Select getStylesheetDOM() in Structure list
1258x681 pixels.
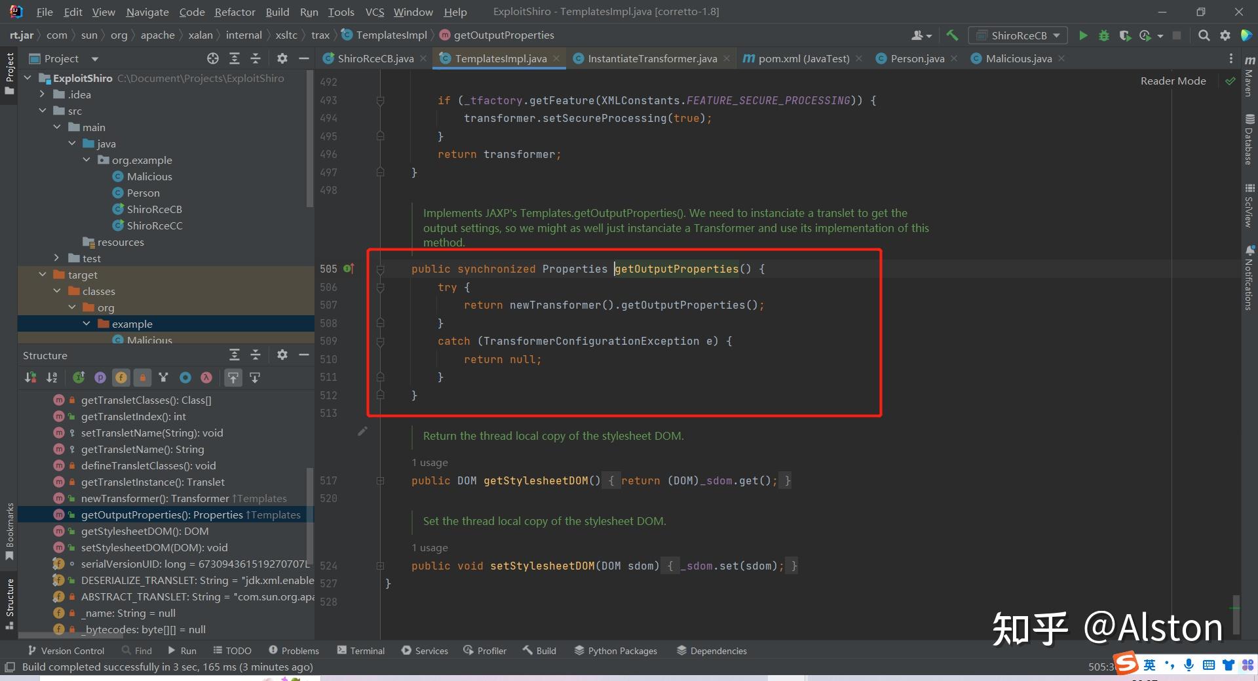[x=144, y=532]
